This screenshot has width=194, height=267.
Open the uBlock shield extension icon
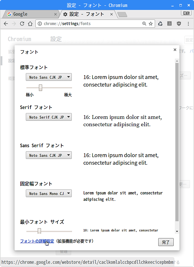click(x=179, y=24)
